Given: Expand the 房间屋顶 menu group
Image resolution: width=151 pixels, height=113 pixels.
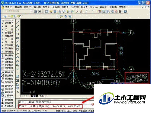Looking at the screenshot, I should (x=8, y=33).
